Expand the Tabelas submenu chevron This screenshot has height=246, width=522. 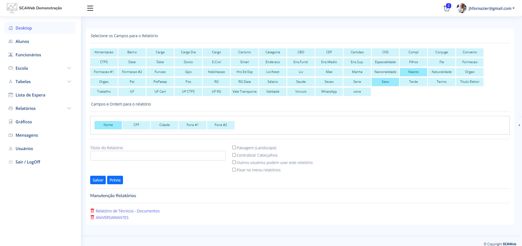(69, 81)
